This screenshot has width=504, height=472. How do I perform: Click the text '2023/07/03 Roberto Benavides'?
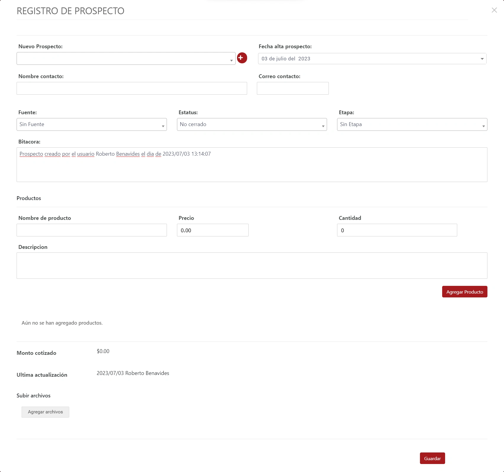pyautogui.click(x=133, y=373)
